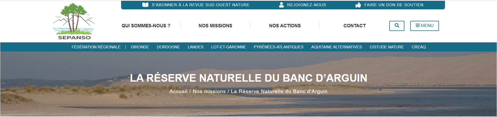Go to the Contact page
This screenshot has height=117, width=497.
[354, 26]
